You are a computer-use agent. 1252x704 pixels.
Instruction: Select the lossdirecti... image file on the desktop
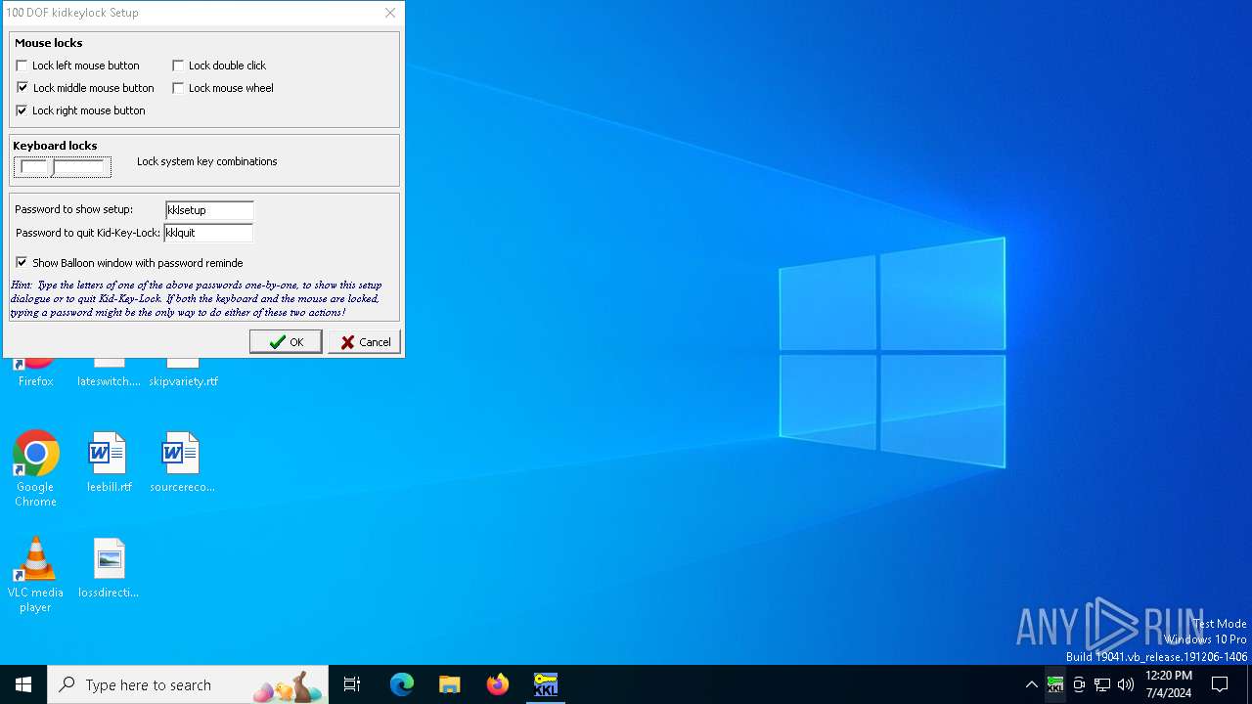click(109, 567)
